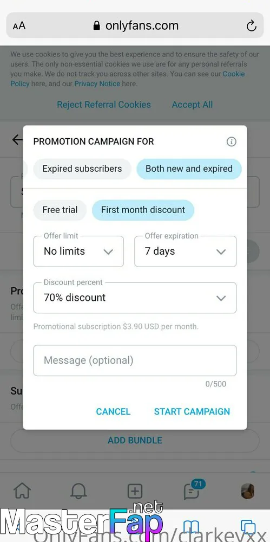Open the Offer limit dropdown
The height and width of the screenshot is (542, 270).
click(78, 251)
